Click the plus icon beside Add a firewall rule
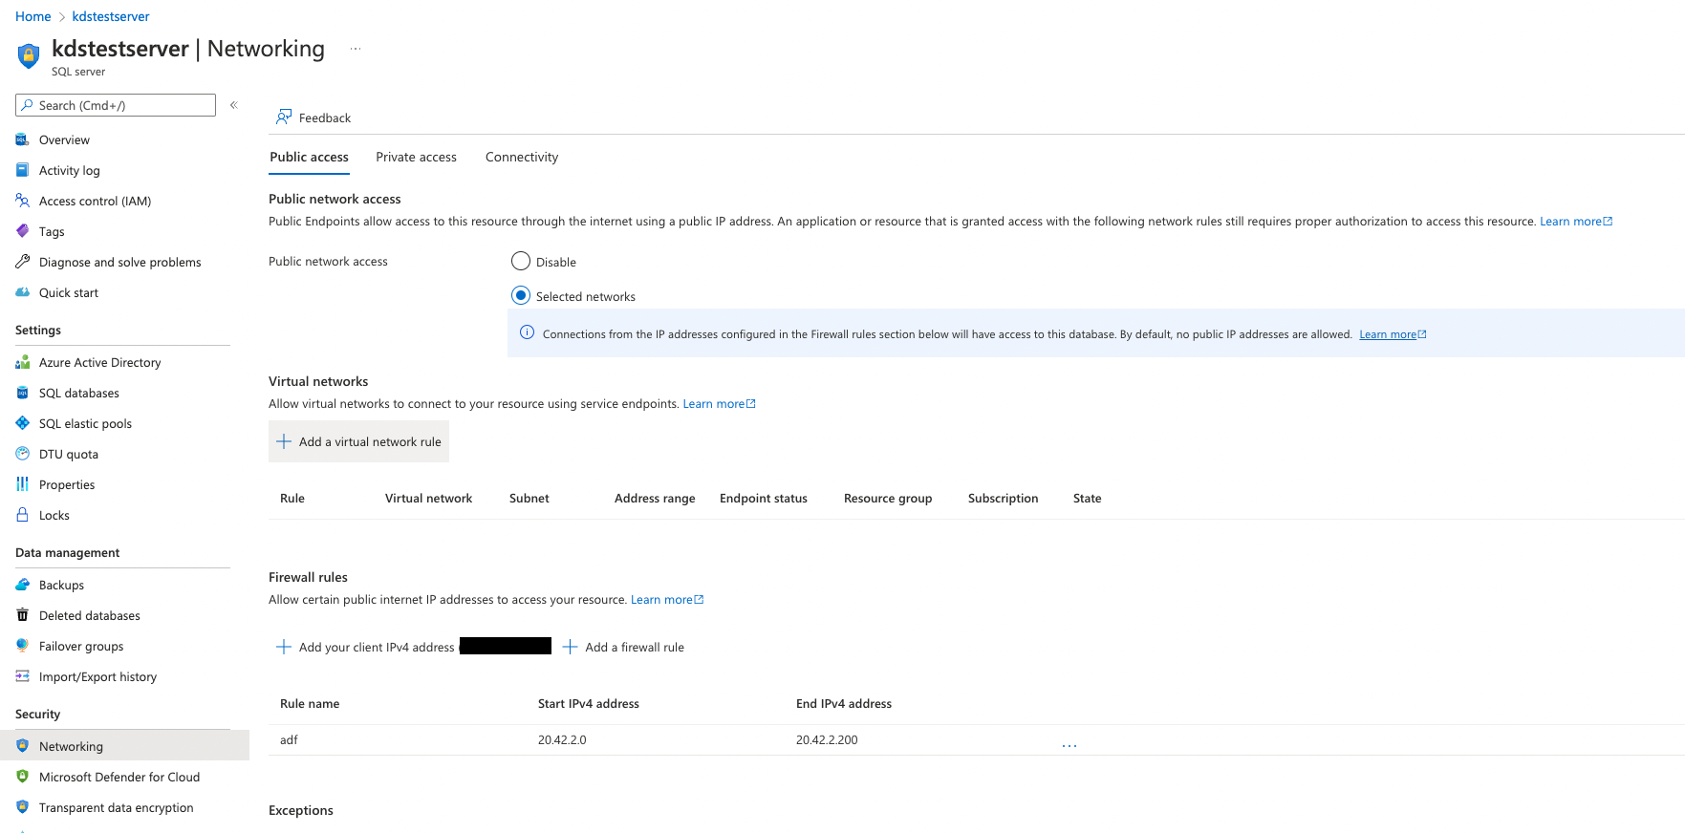This screenshot has height=833, width=1685. (x=570, y=647)
